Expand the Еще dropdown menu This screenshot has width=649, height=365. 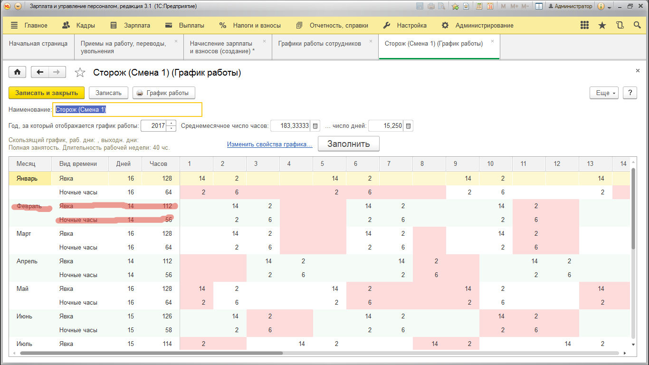604,93
